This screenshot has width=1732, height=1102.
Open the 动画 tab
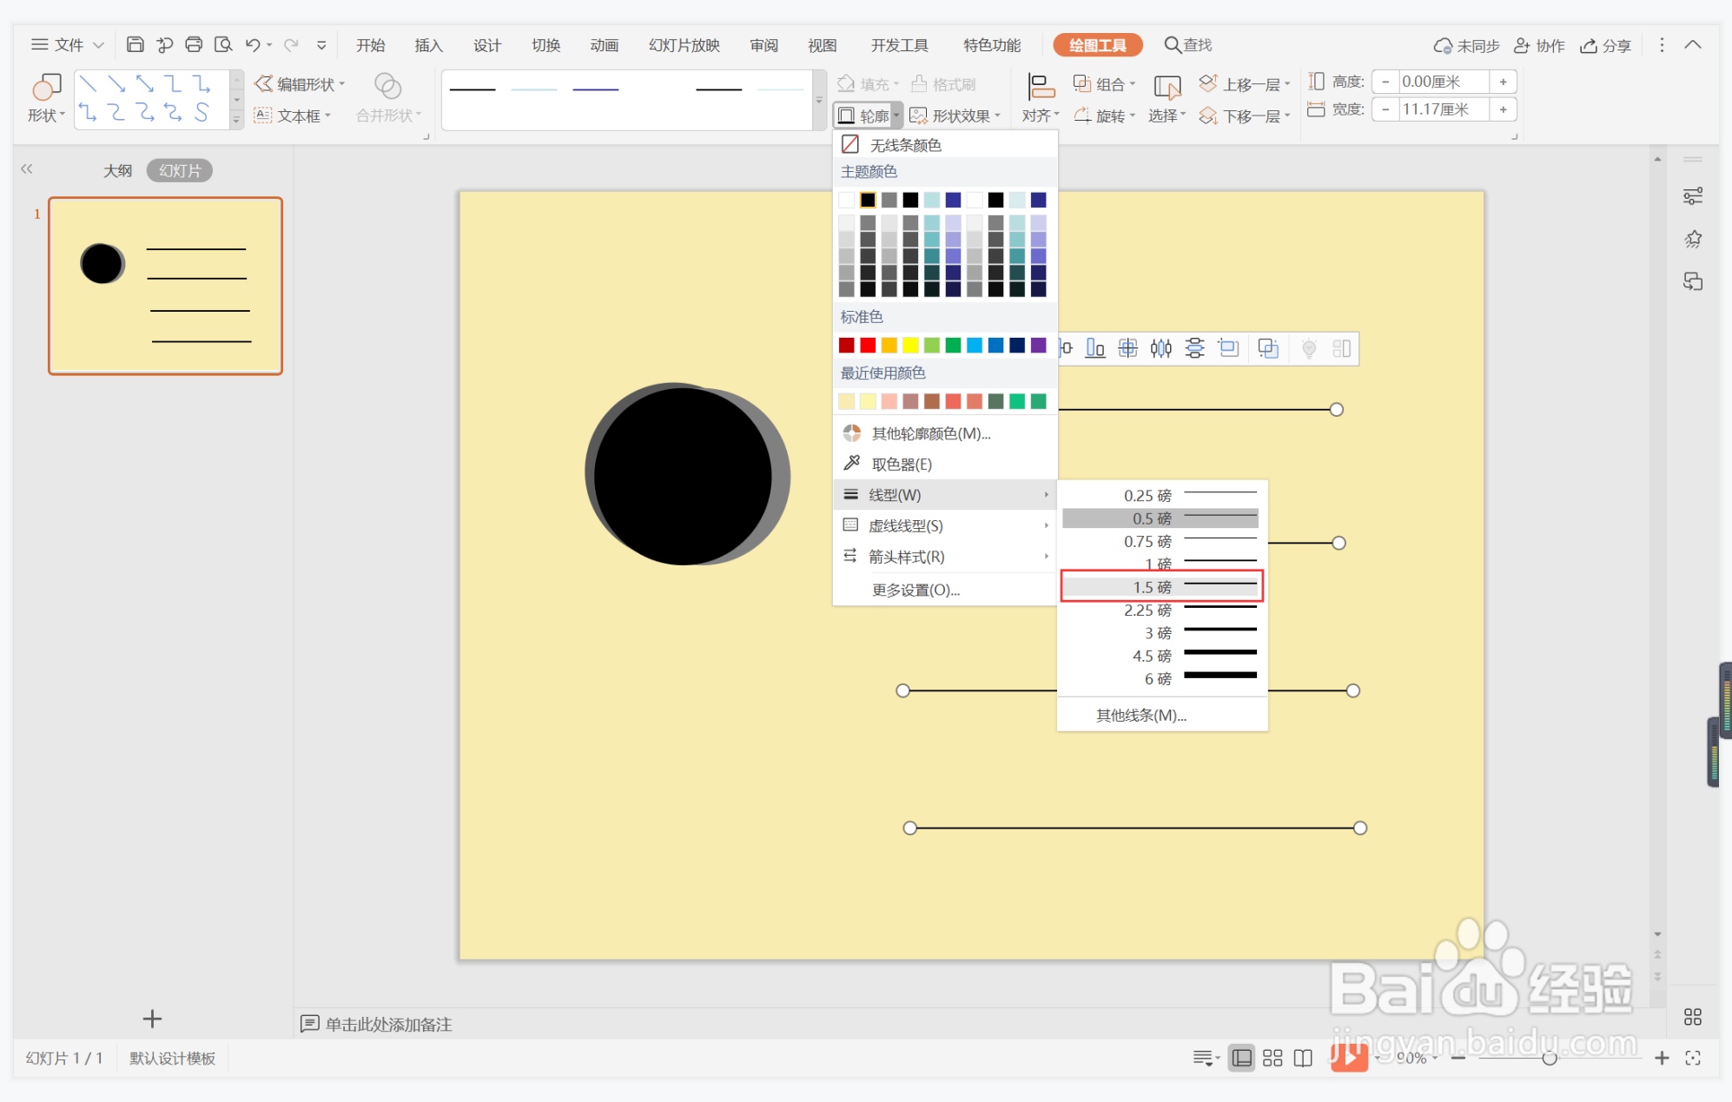tap(605, 45)
